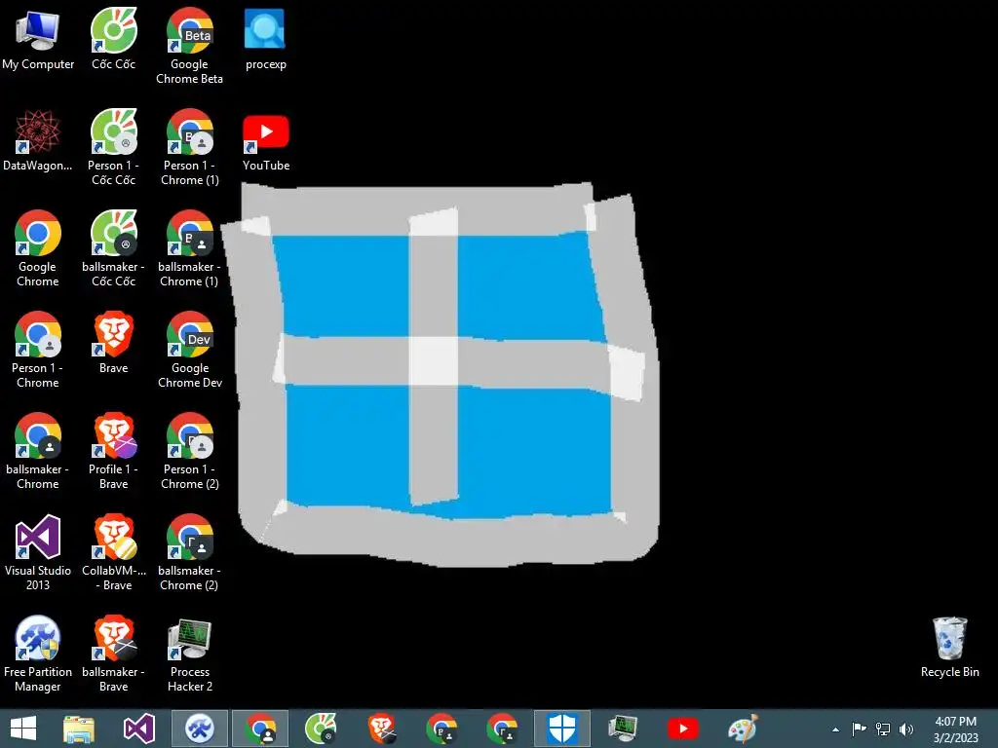Open Paint palette icon in the taskbar
The width and height of the screenshot is (998, 748).
(x=743, y=729)
